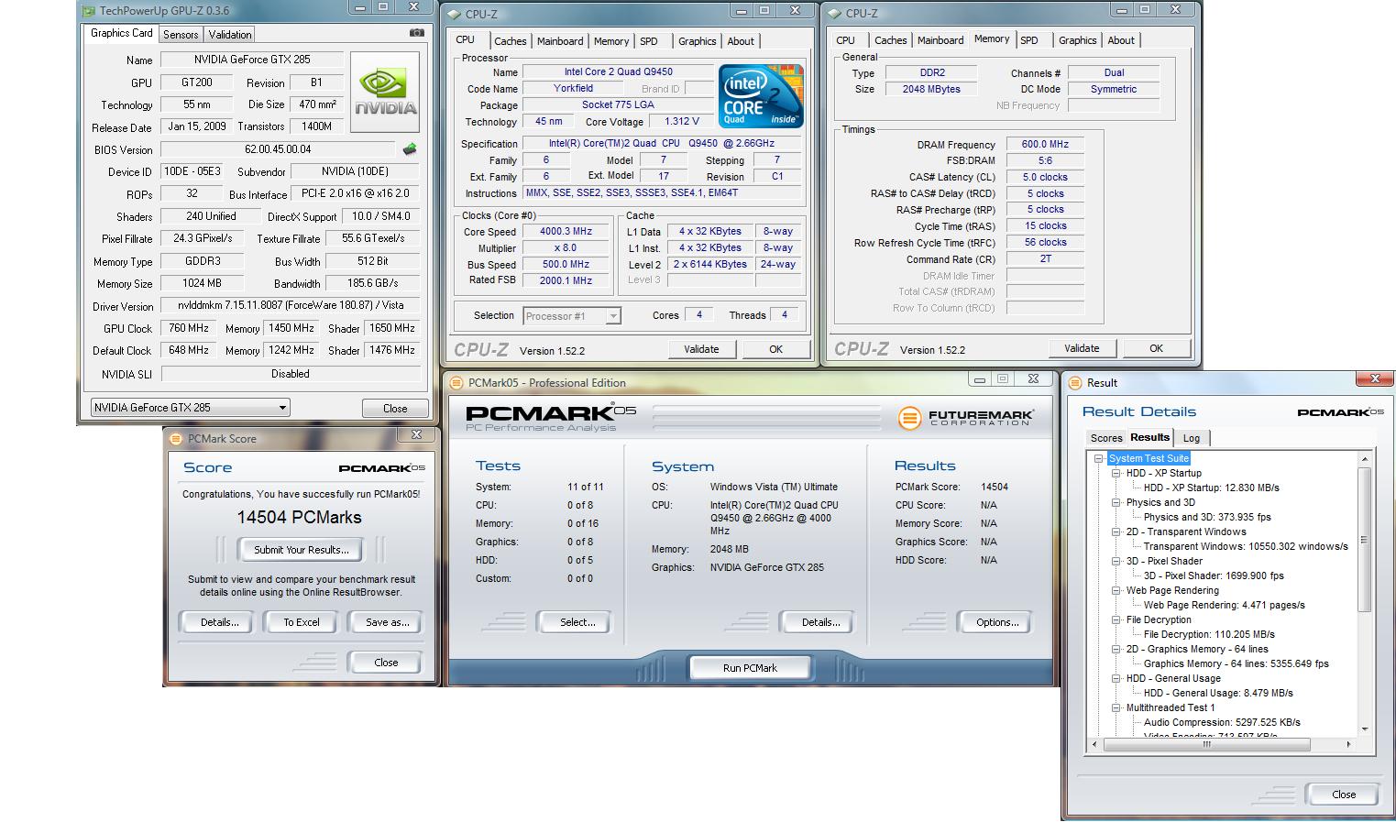Click the Result tree scroll down arrow
The image size is (1396, 822).
click(x=1364, y=729)
